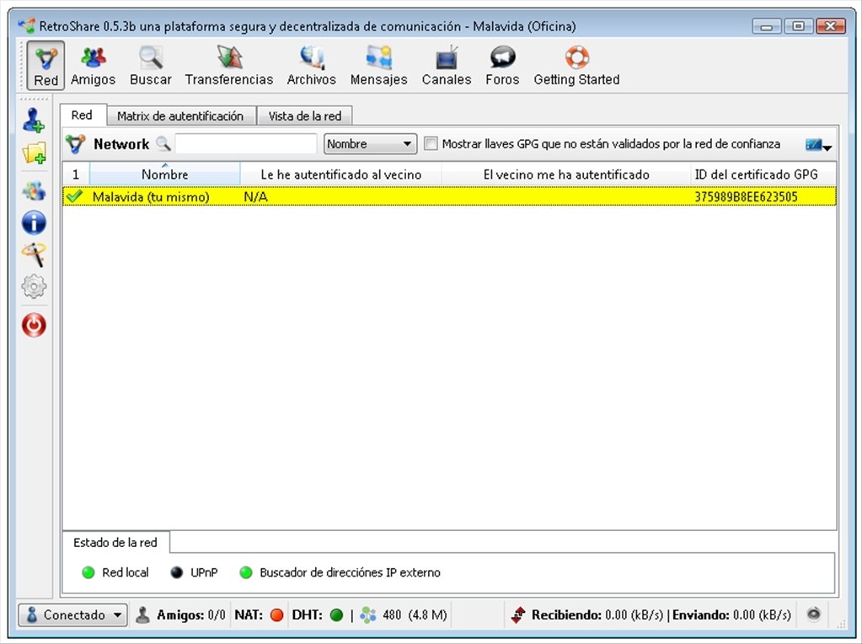Open the Buscar search section

pos(151,66)
